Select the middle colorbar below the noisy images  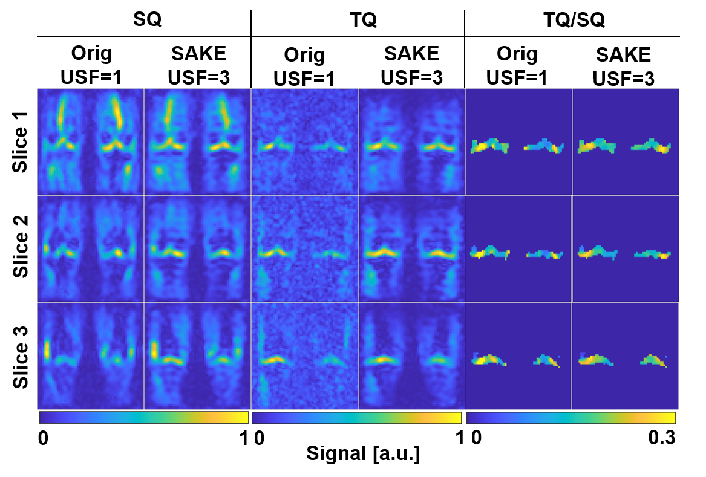click(x=356, y=418)
